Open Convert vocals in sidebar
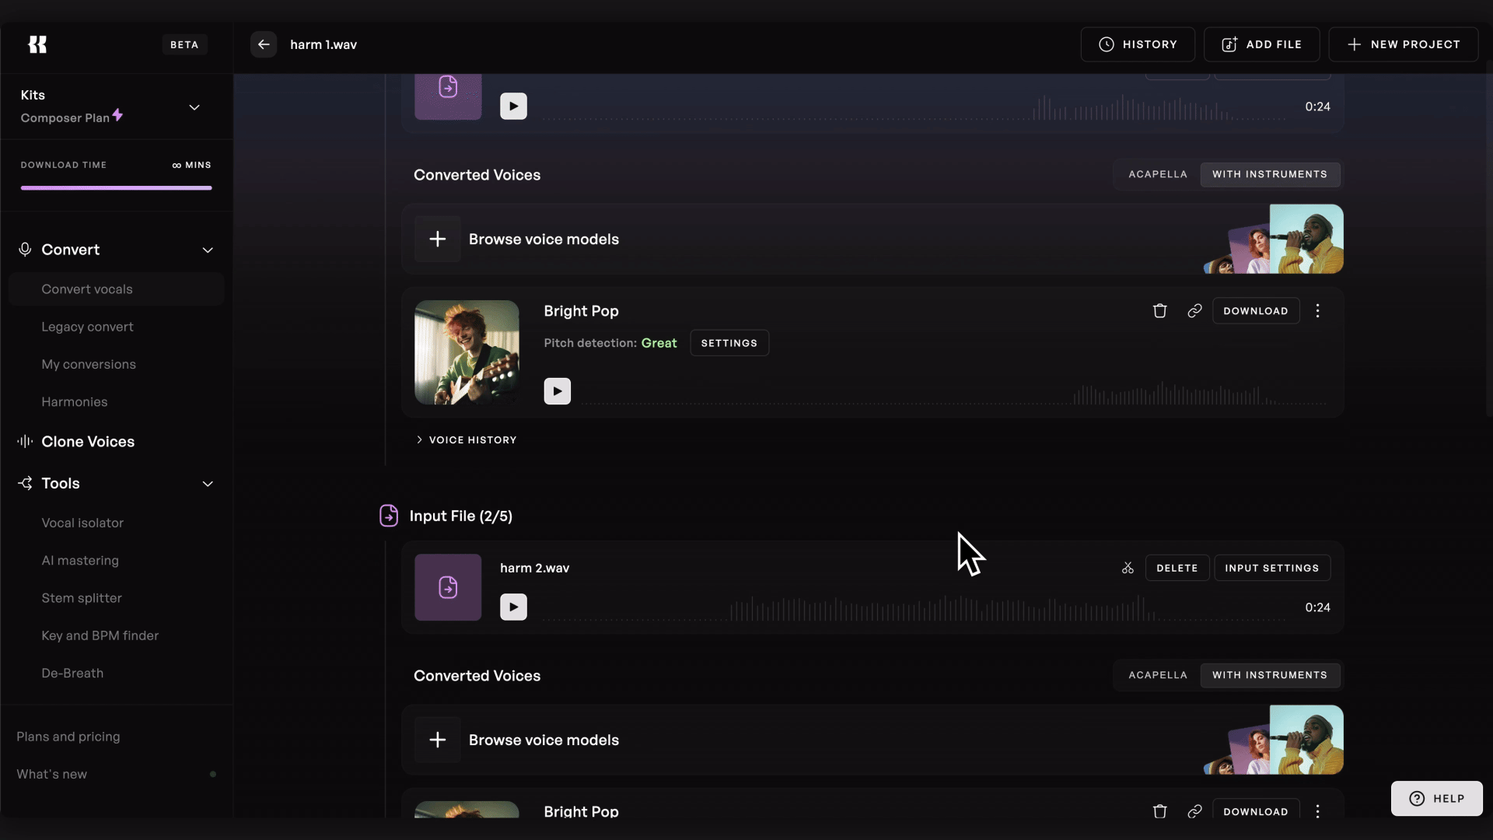Viewport: 1493px width, 840px height. coord(116,289)
